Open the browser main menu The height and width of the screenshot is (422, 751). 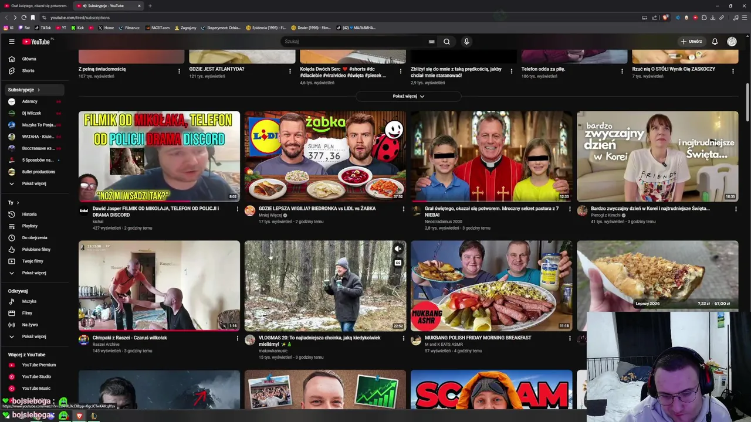pos(744,18)
